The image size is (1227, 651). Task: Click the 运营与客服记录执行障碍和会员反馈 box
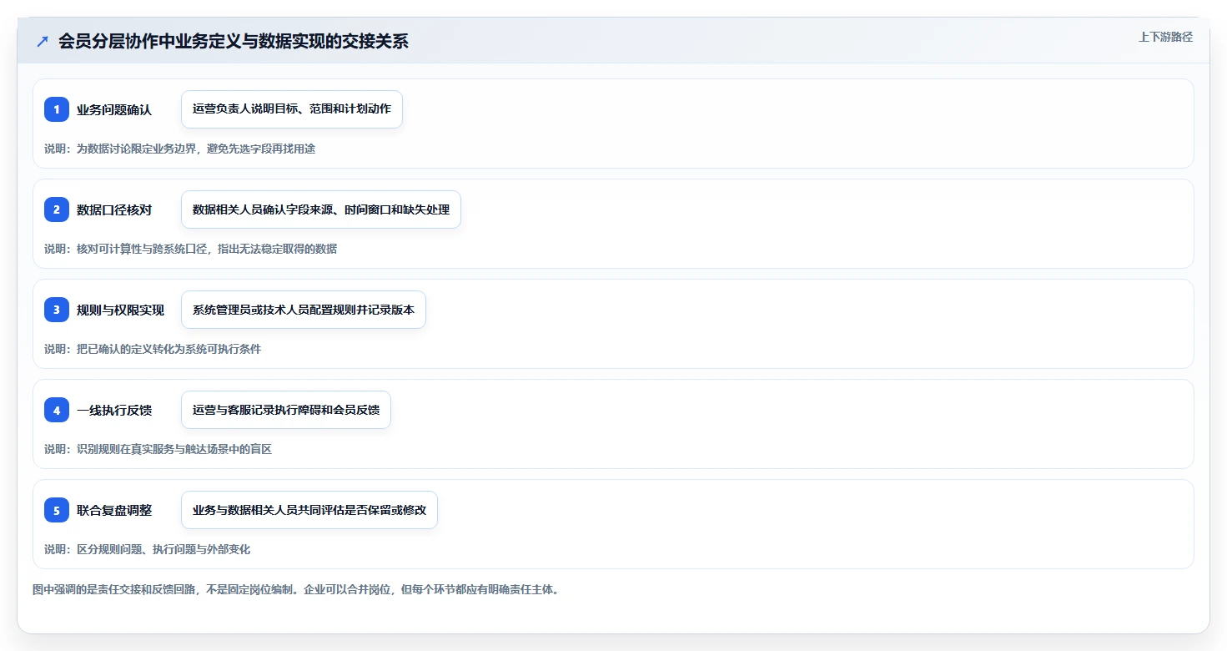tap(286, 410)
